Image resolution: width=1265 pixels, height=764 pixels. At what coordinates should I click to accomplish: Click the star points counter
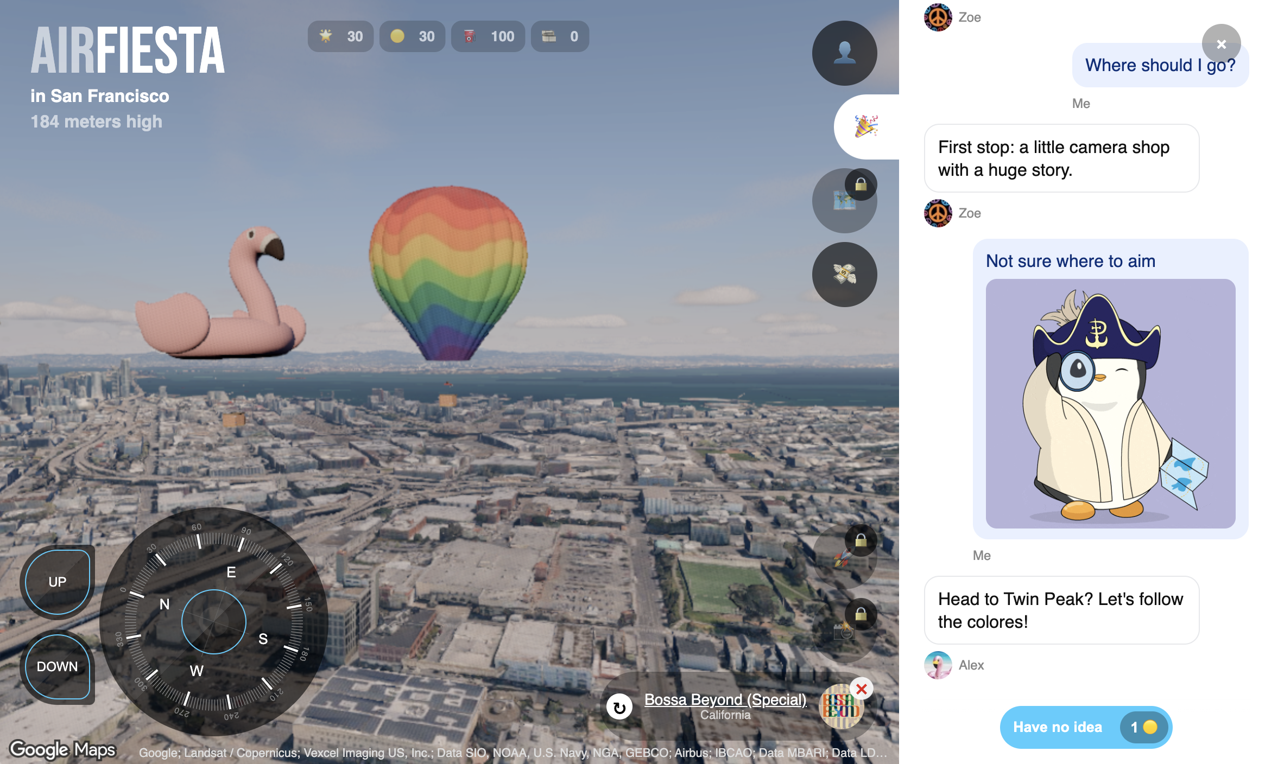pos(340,36)
